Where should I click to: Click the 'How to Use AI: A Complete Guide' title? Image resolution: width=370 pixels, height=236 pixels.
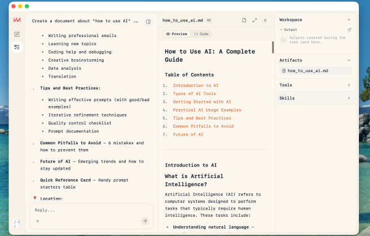[210, 55]
